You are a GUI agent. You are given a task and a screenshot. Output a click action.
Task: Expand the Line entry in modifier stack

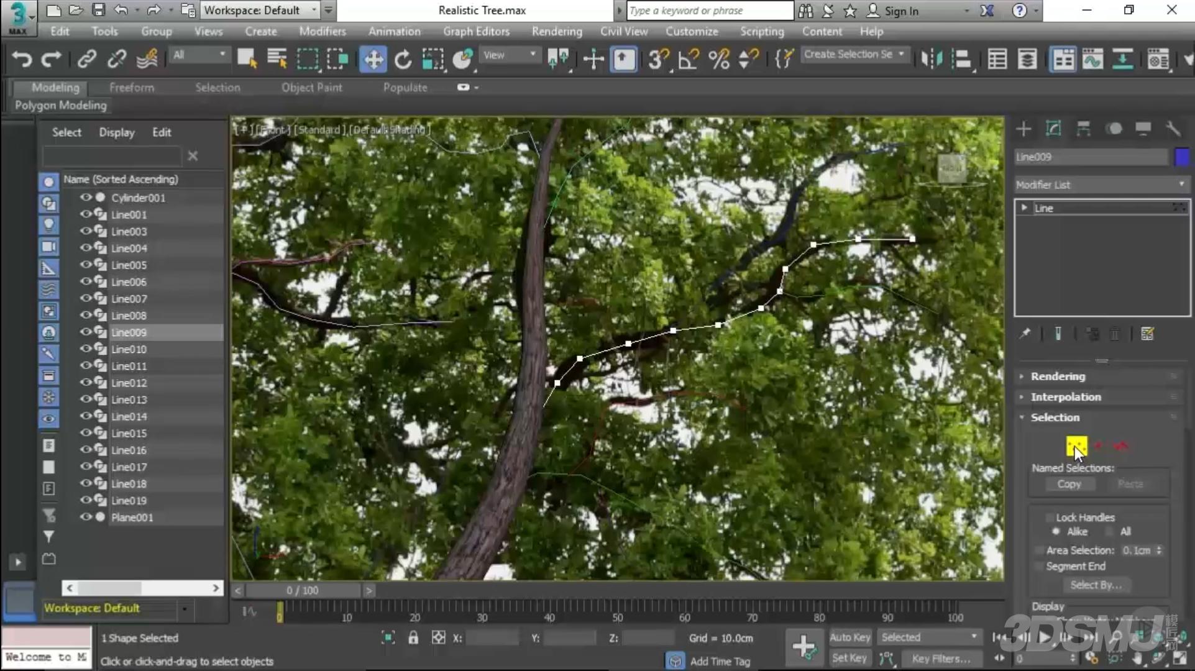click(1024, 208)
